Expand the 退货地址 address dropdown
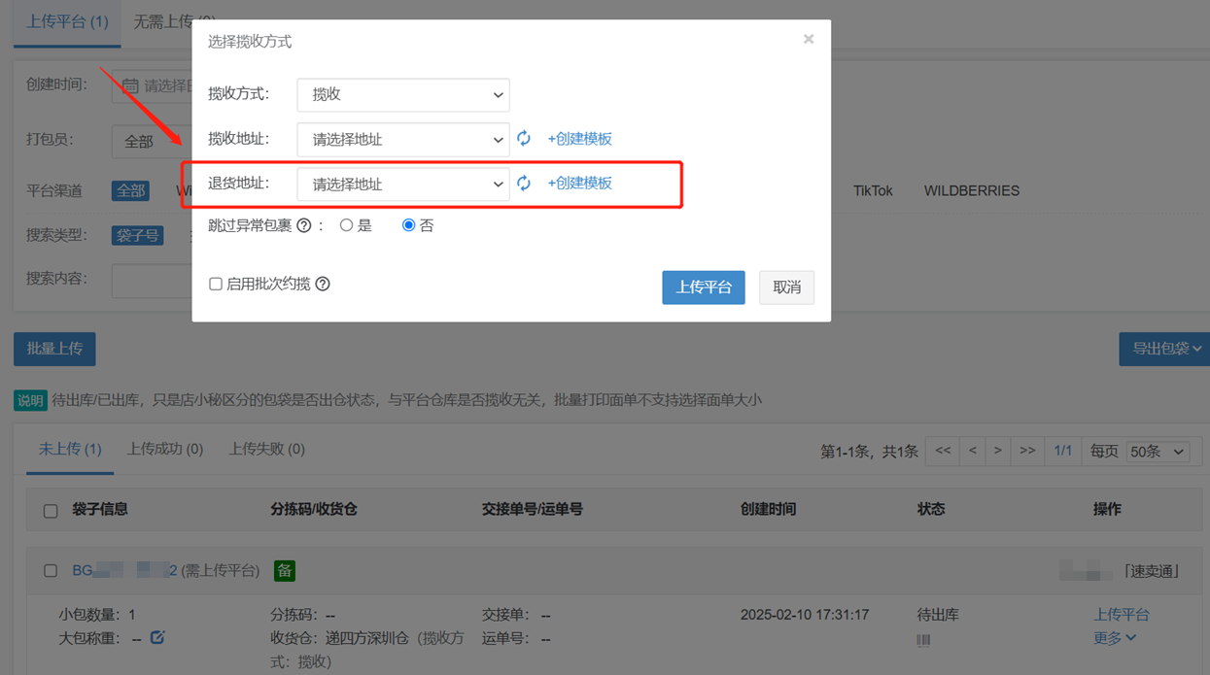The height and width of the screenshot is (675, 1210). coord(402,185)
